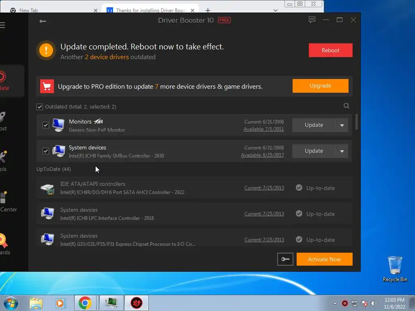The width and height of the screenshot is (415, 311).
Task: Click the orange Upgrade button
Action: (x=320, y=86)
